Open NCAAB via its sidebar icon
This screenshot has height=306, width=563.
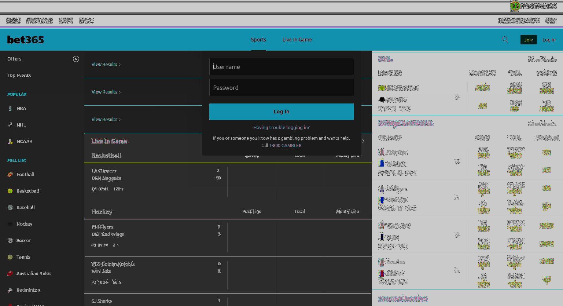(x=10, y=141)
